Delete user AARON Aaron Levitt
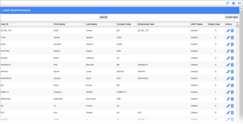 (232, 72)
